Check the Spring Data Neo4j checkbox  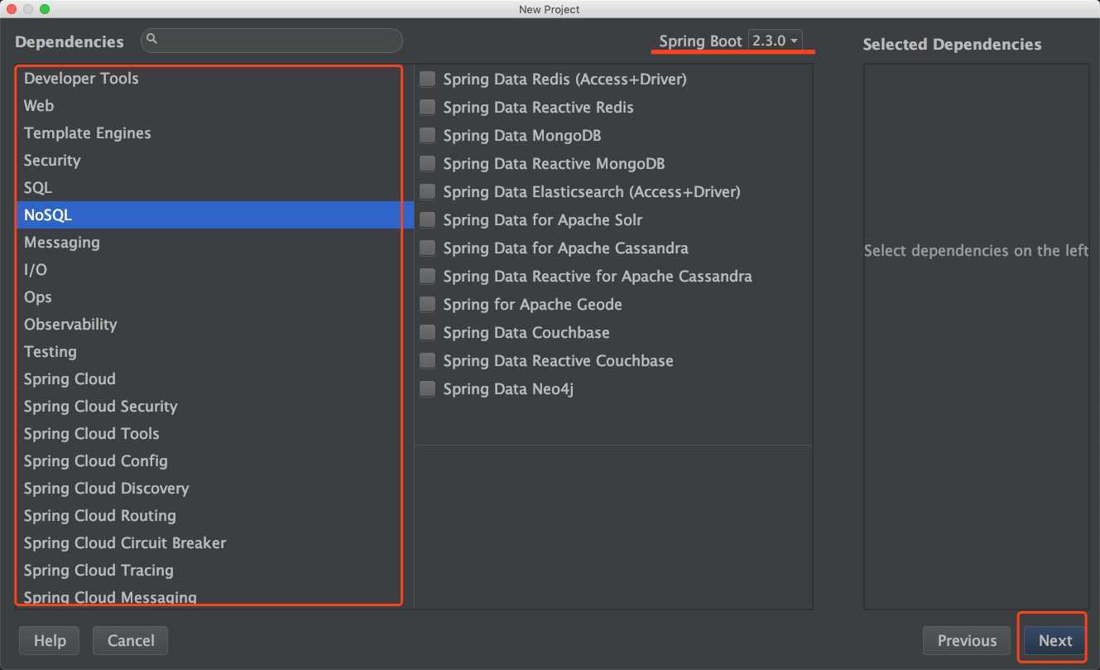[x=427, y=389]
